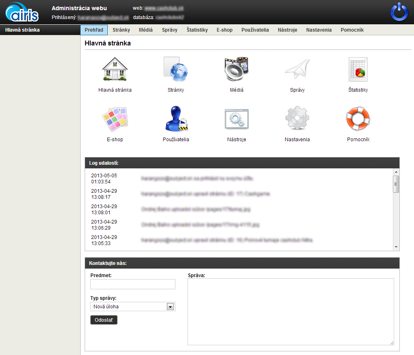Open the E-shop colorful tiles icon
Viewport: 414px width, 355px height.
pos(115,119)
